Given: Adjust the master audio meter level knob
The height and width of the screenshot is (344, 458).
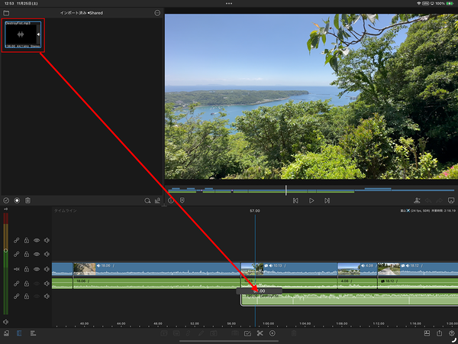Looking at the screenshot, I should [x=5, y=251].
